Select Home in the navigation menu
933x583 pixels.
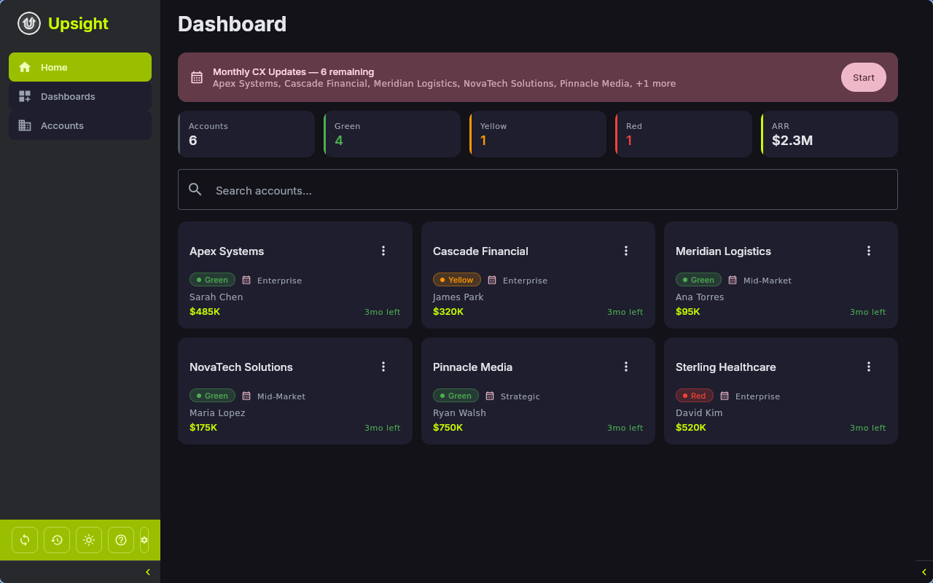[x=53, y=67]
